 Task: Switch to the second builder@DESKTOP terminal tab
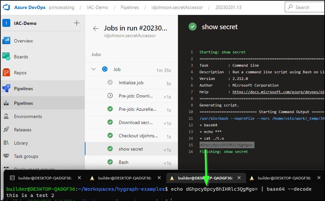point(125,178)
